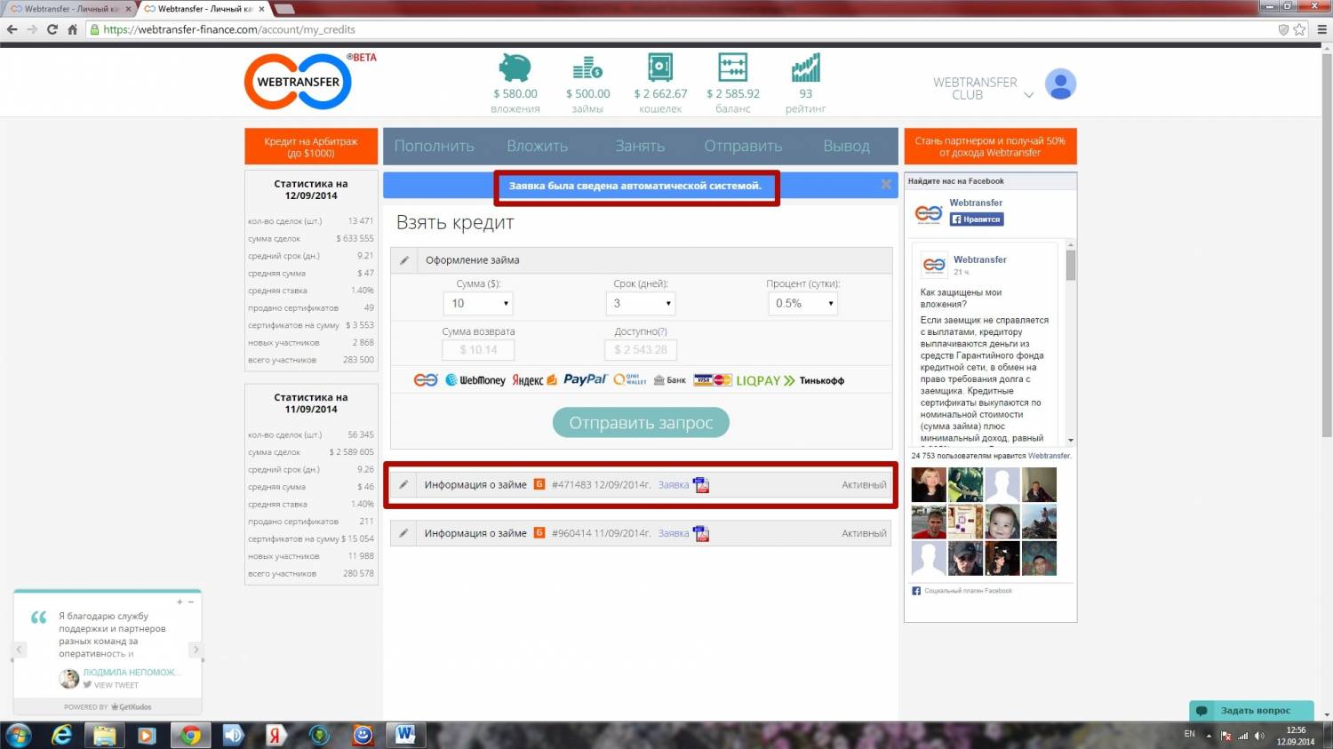Click the QIWI Wallet logo

[x=630, y=379]
